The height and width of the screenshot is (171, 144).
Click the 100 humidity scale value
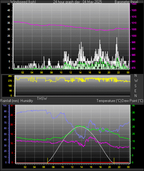pyautogui.click(x=5, y=105)
